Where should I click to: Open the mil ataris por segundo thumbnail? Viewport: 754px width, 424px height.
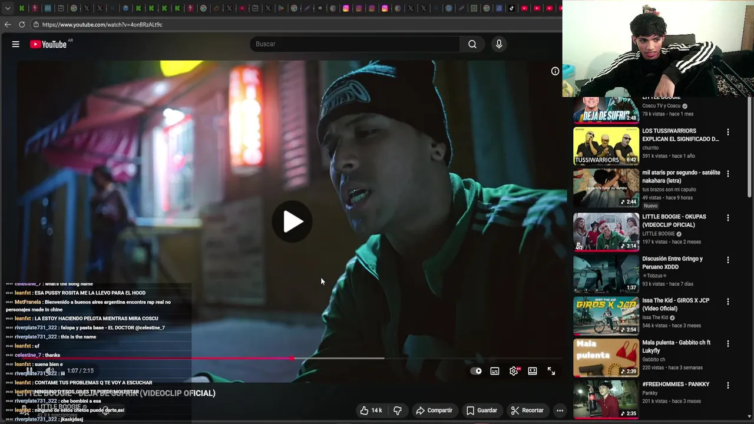606,188
